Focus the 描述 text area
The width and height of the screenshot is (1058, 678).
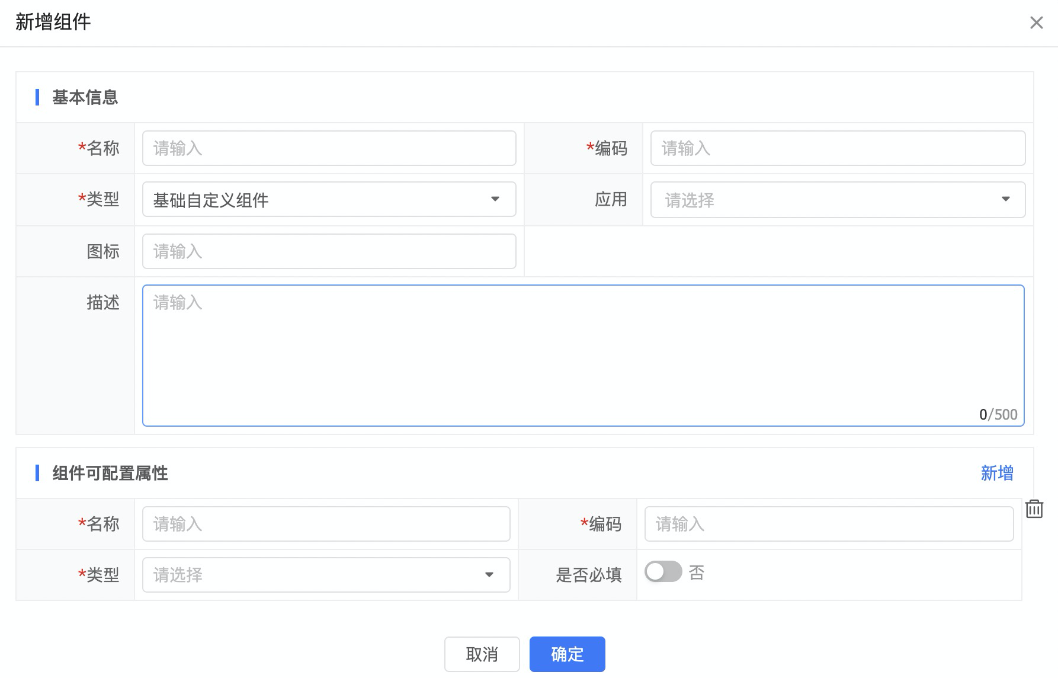click(583, 356)
